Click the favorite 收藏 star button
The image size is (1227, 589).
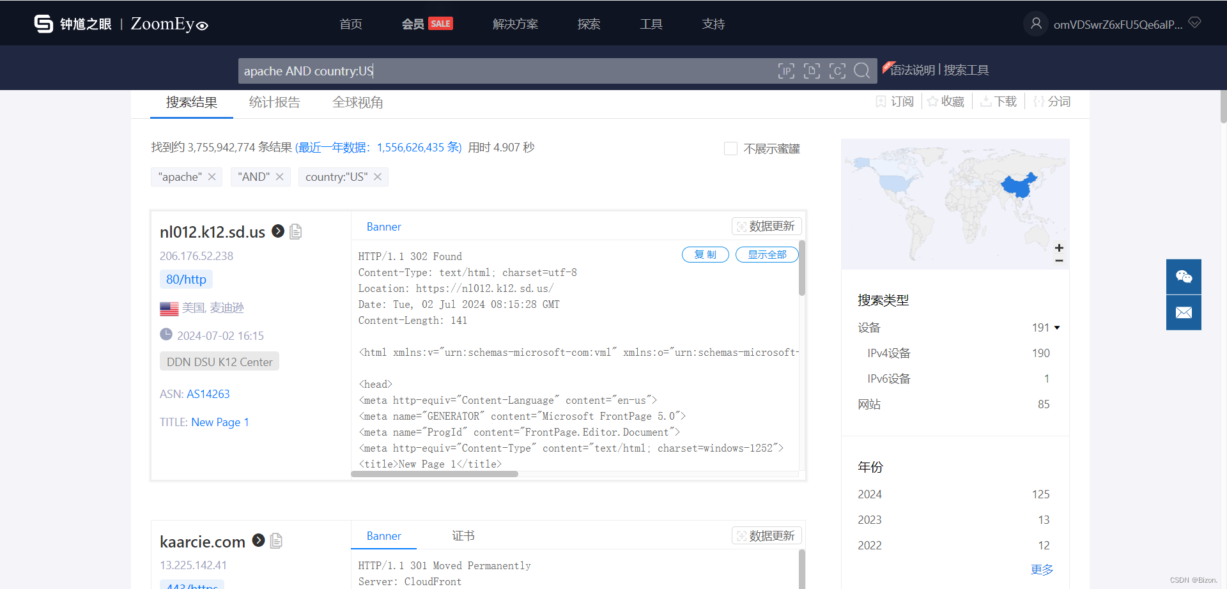pyautogui.click(x=946, y=102)
